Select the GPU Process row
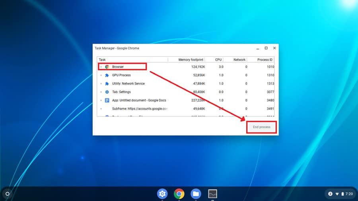Viewport: 358px width, 201px height. 186,75
